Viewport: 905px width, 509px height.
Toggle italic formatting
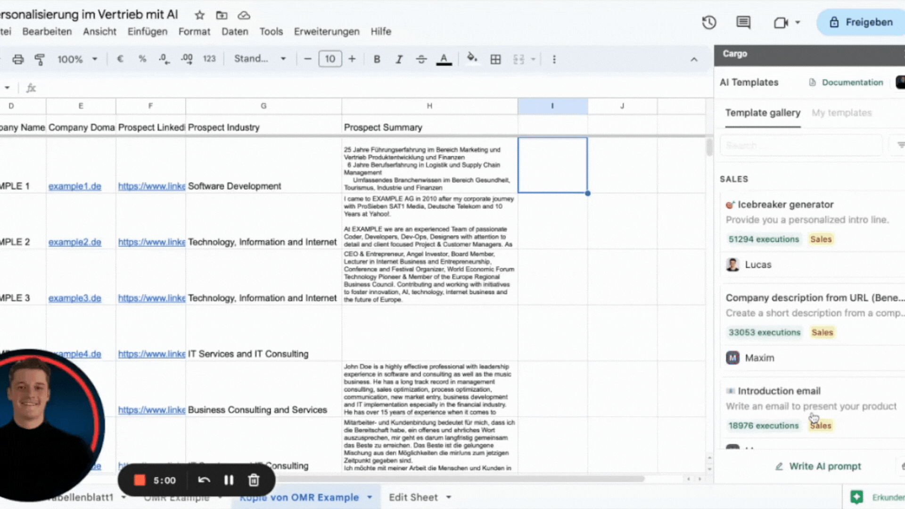pyautogui.click(x=399, y=59)
